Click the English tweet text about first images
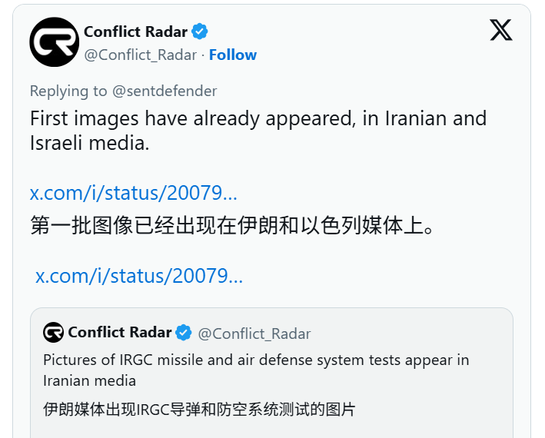 (258, 119)
